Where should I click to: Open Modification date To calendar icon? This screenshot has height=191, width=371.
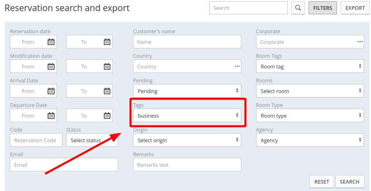pyautogui.click(x=107, y=66)
